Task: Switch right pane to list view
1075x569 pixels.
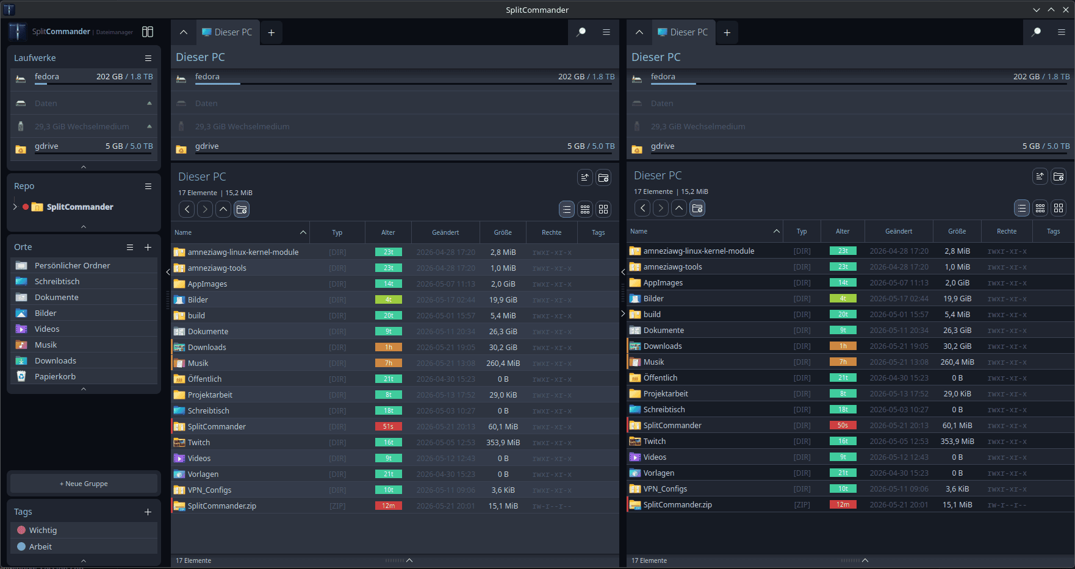Action: point(1022,208)
